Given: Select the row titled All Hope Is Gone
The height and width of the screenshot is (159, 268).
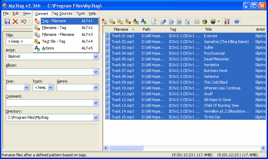Looking at the screenshot, I should point(185,100).
